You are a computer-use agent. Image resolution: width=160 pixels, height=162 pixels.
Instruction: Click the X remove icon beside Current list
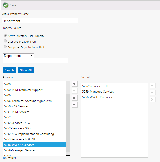coord(152,100)
